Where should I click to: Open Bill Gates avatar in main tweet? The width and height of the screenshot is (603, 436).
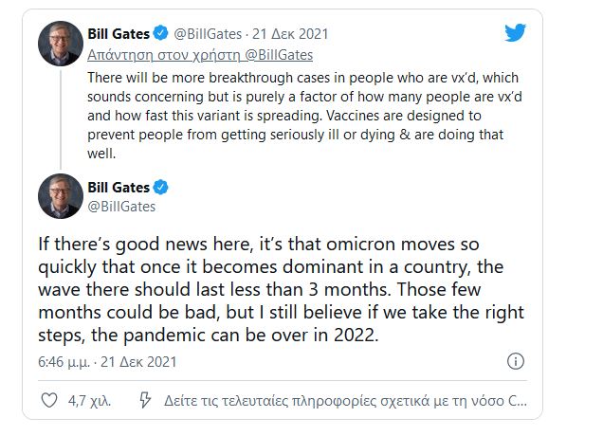coord(61,195)
